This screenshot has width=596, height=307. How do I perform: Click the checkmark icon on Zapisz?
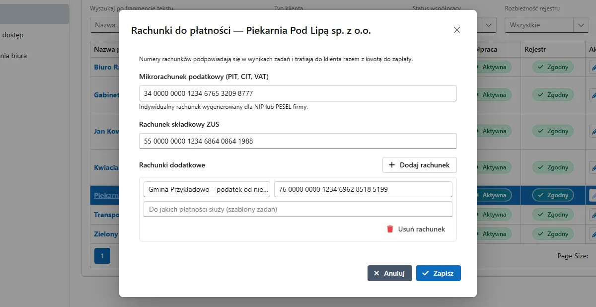coord(426,273)
